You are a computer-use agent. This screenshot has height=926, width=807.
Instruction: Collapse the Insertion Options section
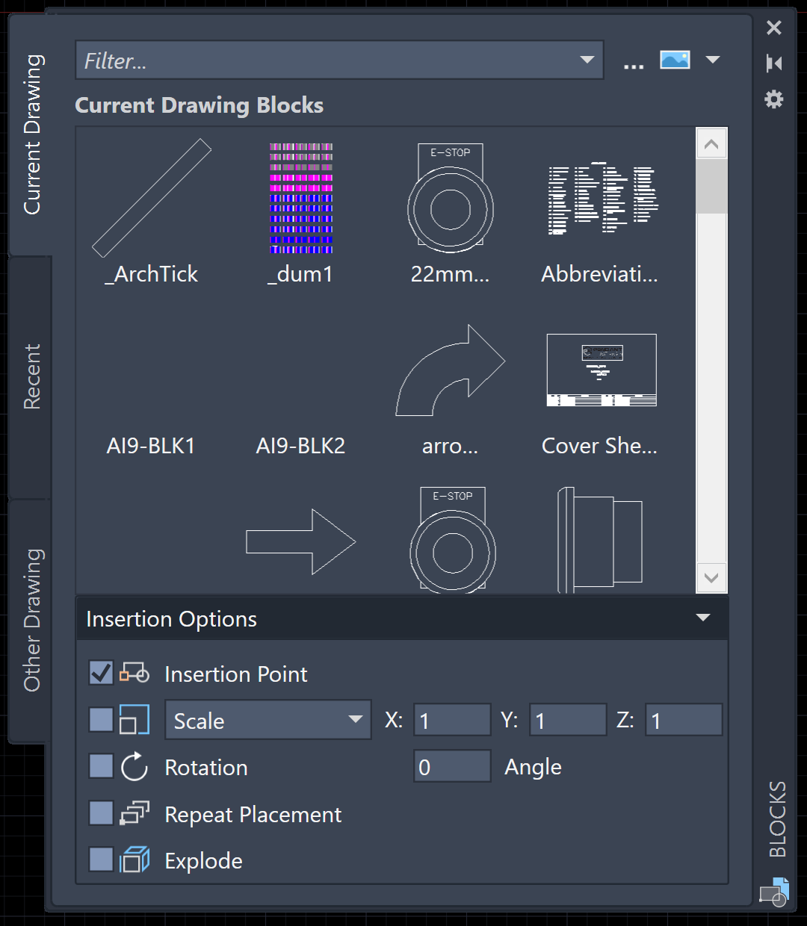(x=702, y=618)
